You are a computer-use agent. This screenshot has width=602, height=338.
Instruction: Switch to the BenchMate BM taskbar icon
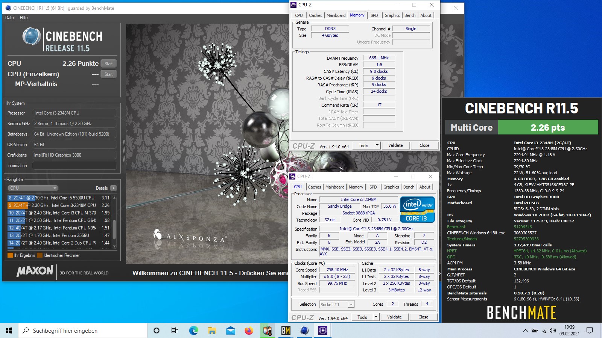pos(286,330)
